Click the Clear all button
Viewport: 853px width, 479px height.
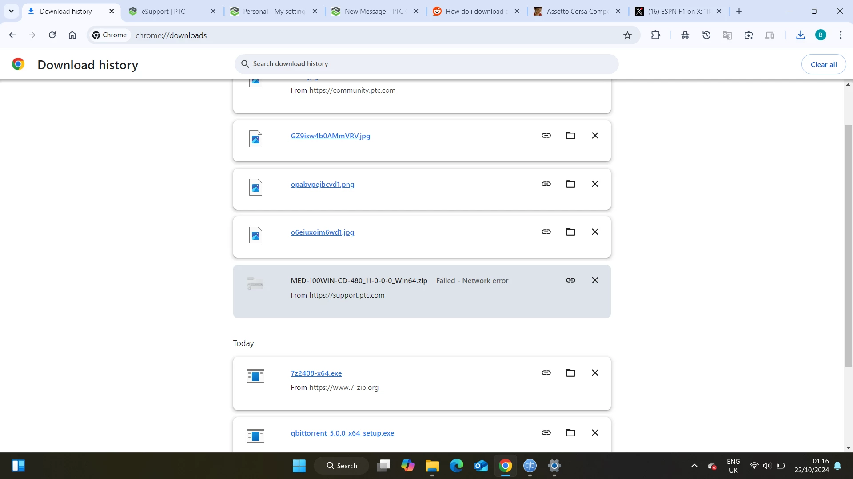tap(823, 64)
